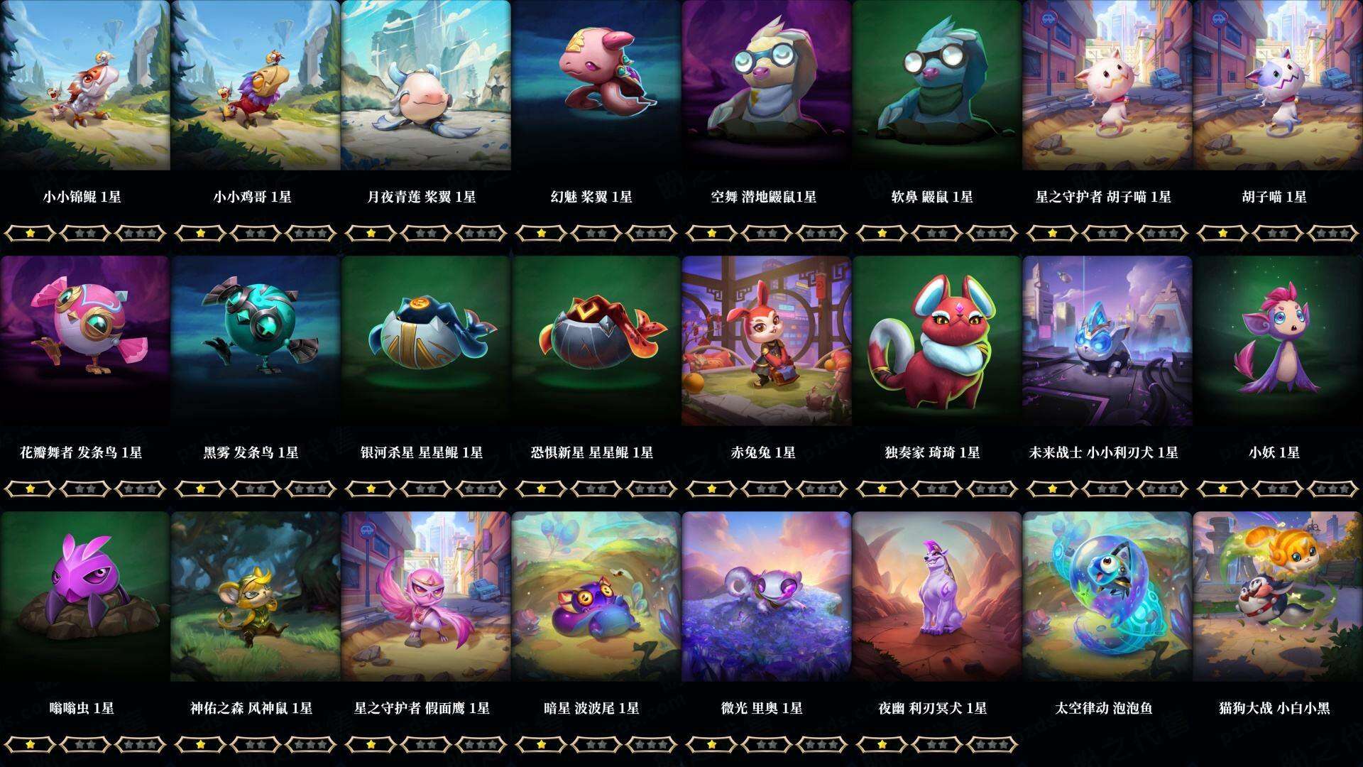
Task: Select the 独奏家 琦琦 portrait
Action: point(937,341)
